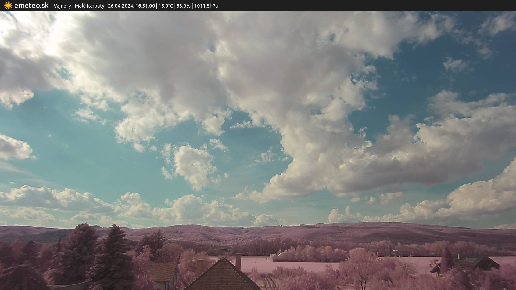Click the 1011,8hPa pressure reading
The height and width of the screenshot is (290, 516).
[206, 6]
